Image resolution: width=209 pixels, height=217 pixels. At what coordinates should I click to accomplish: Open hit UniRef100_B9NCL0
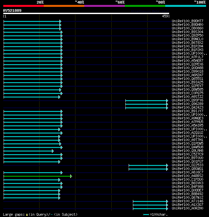(187, 39)
